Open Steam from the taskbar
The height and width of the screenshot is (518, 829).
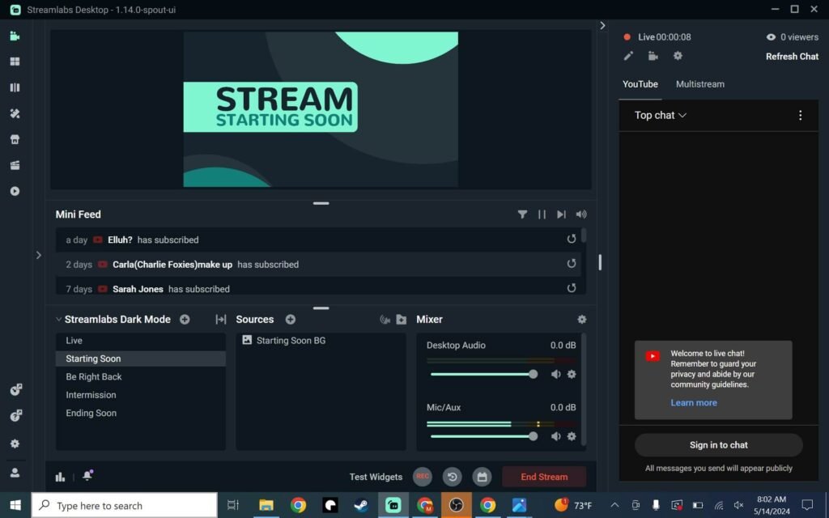tap(361, 505)
